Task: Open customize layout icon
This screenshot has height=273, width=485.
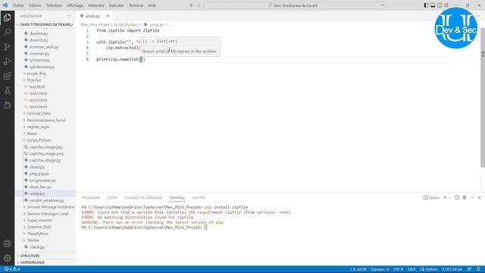Action: (446, 5)
